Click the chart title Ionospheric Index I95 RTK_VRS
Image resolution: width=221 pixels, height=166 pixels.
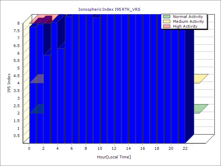(110, 9)
